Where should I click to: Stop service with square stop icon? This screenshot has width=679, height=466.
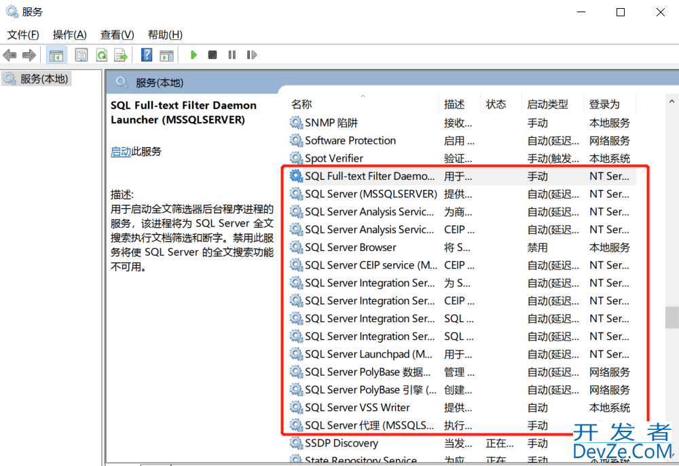(x=212, y=55)
